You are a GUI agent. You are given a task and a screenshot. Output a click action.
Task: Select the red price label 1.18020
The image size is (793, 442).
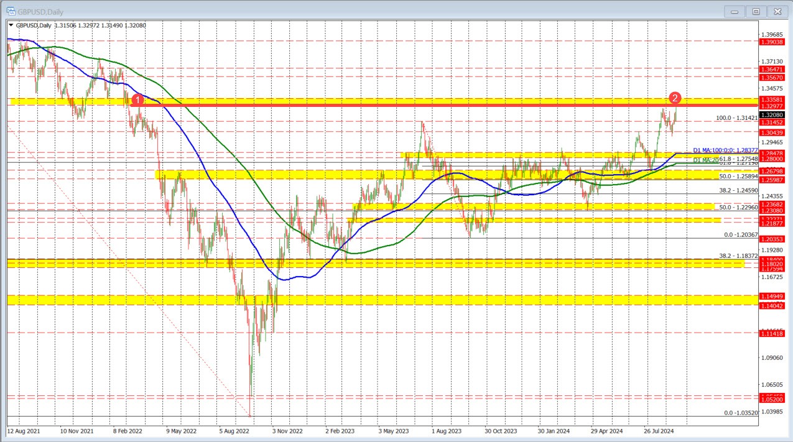coord(771,264)
